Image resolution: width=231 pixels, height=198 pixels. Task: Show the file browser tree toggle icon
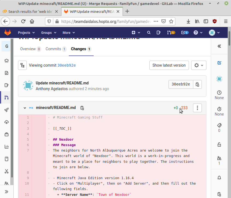22,65
